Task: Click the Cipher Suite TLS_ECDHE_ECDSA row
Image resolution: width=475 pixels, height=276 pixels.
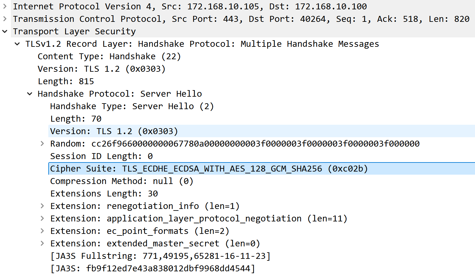Action: (209, 169)
